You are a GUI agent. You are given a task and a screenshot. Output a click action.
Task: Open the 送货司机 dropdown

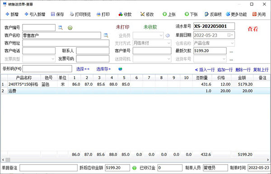click(x=169, y=59)
